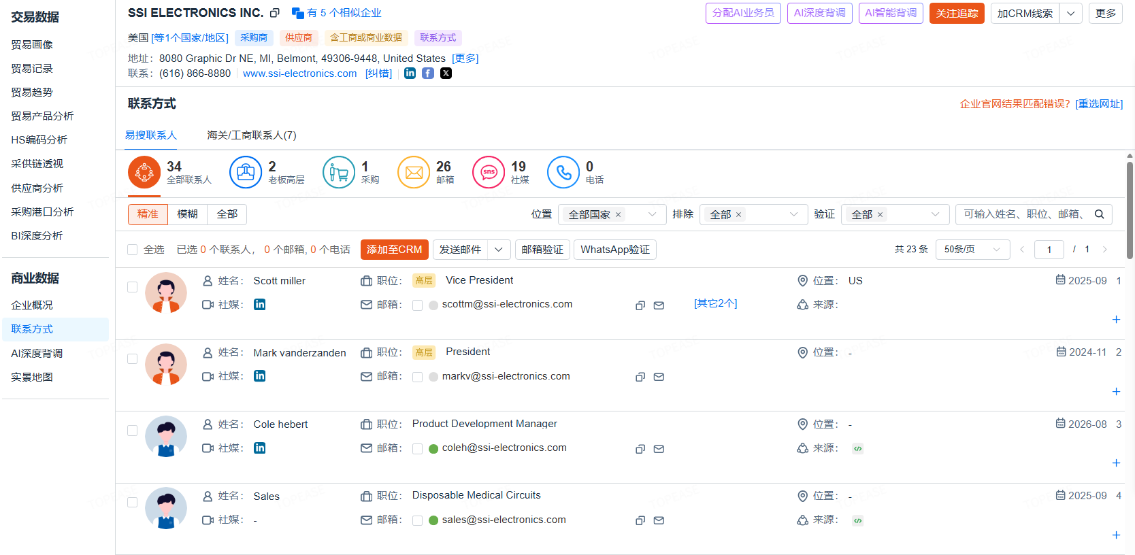View source code icon for Cole hebert
1135x555 pixels.
point(858,449)
